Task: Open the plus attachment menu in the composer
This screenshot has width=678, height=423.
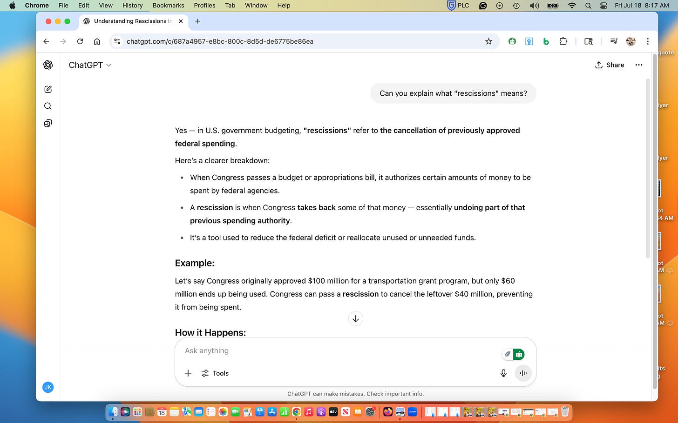Action: 188,373
